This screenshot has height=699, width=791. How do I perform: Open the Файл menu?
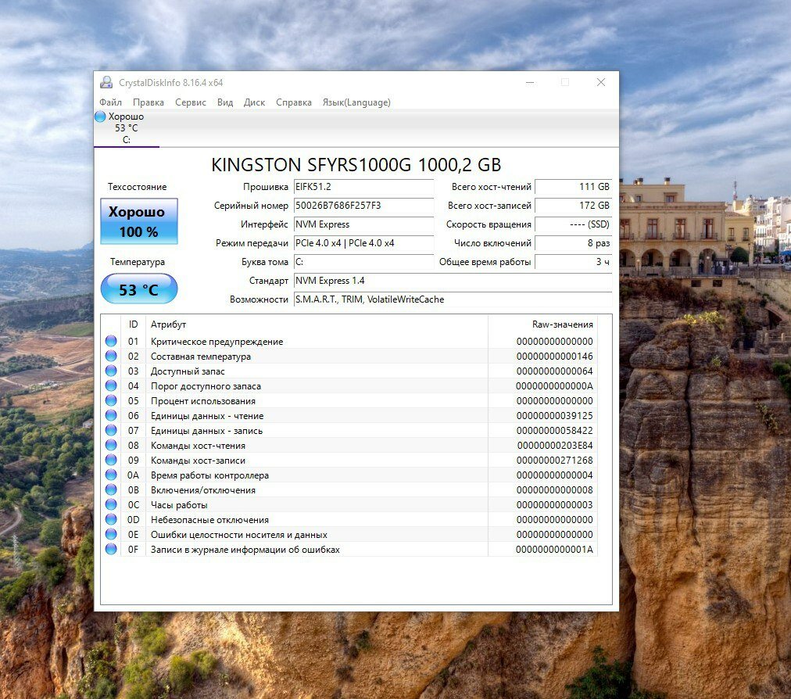110,102
